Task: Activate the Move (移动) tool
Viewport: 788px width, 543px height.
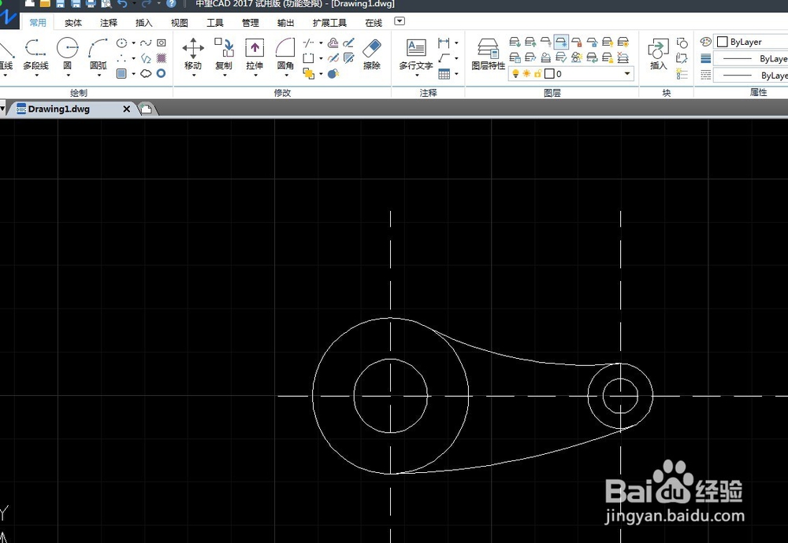Action: click(193, 54)
